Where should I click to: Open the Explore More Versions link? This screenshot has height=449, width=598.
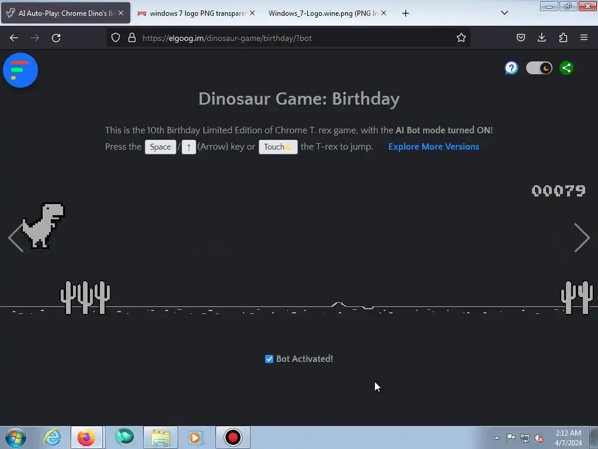[x=434, y=147]
